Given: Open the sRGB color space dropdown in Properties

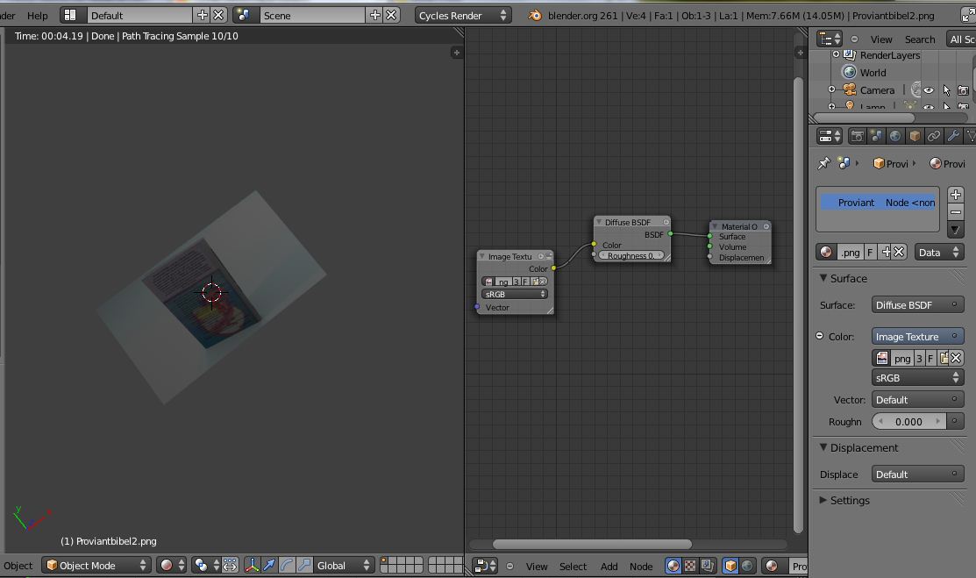Looking at the screenshot, I should (917, 377).
